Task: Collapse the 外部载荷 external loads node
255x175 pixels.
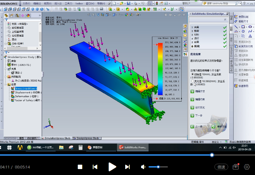Action: pyautogui.click(x=6, y=77)
